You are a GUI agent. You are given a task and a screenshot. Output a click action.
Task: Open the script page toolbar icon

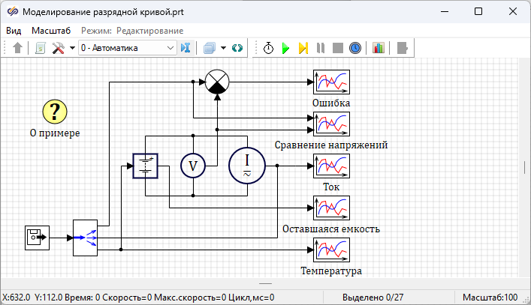click(41, 48)
